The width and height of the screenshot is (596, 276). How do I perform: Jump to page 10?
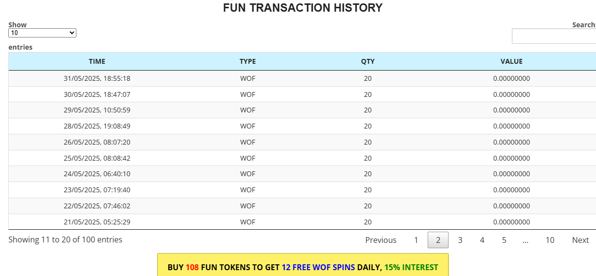pos(550,240)
